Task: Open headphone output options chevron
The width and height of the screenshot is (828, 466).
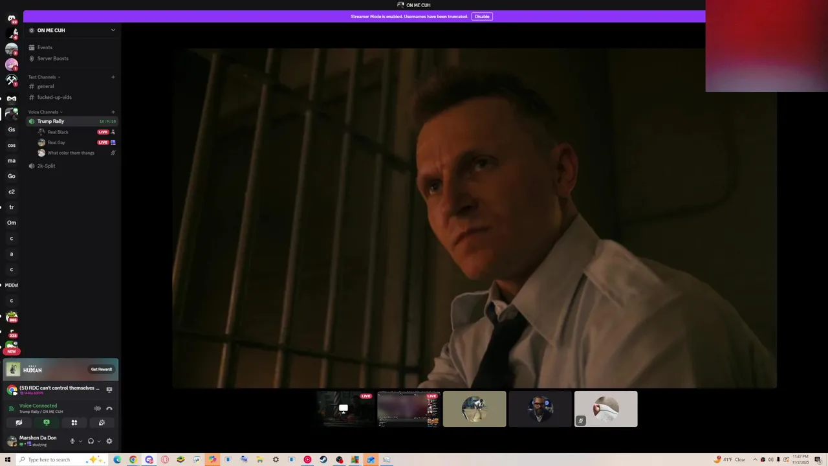Action: point(99,441)
